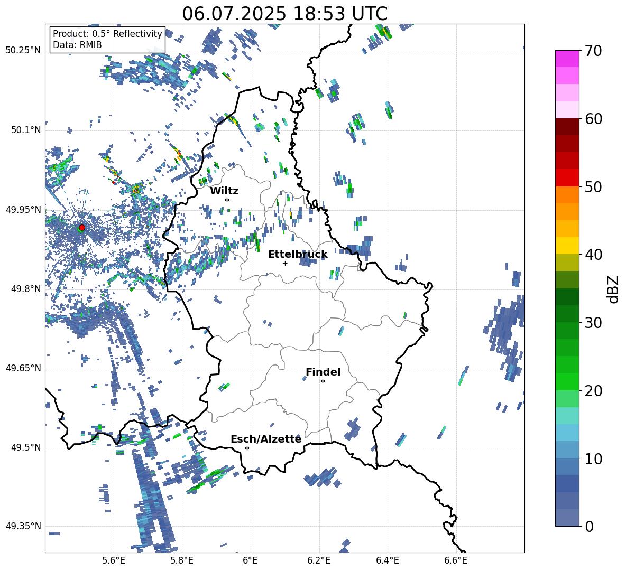Click the 'Data: RMIB' text
Viewport: 626px width, 571px height.
pos(77,45)
